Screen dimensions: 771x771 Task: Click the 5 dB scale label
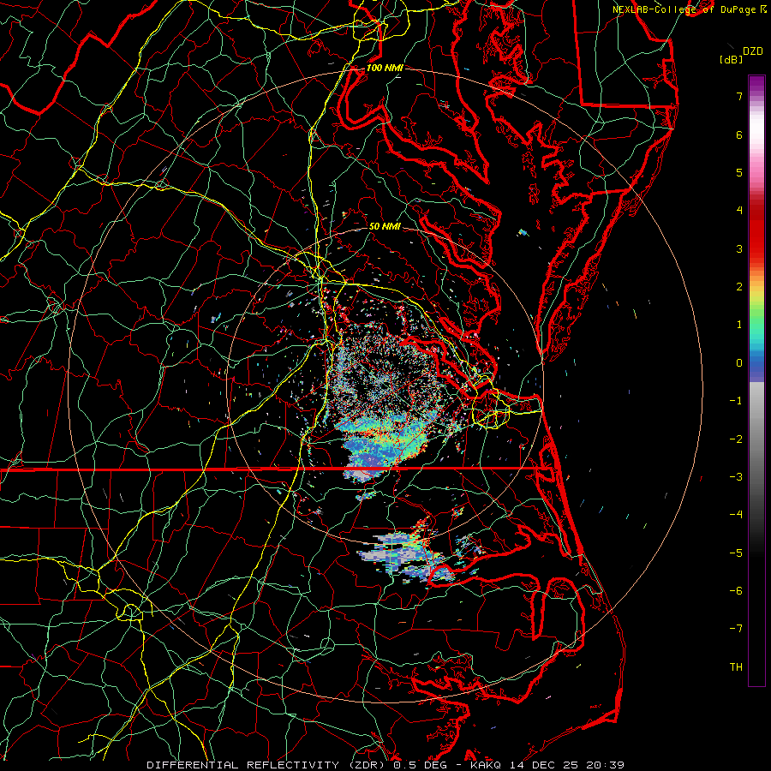coord(739,172)
